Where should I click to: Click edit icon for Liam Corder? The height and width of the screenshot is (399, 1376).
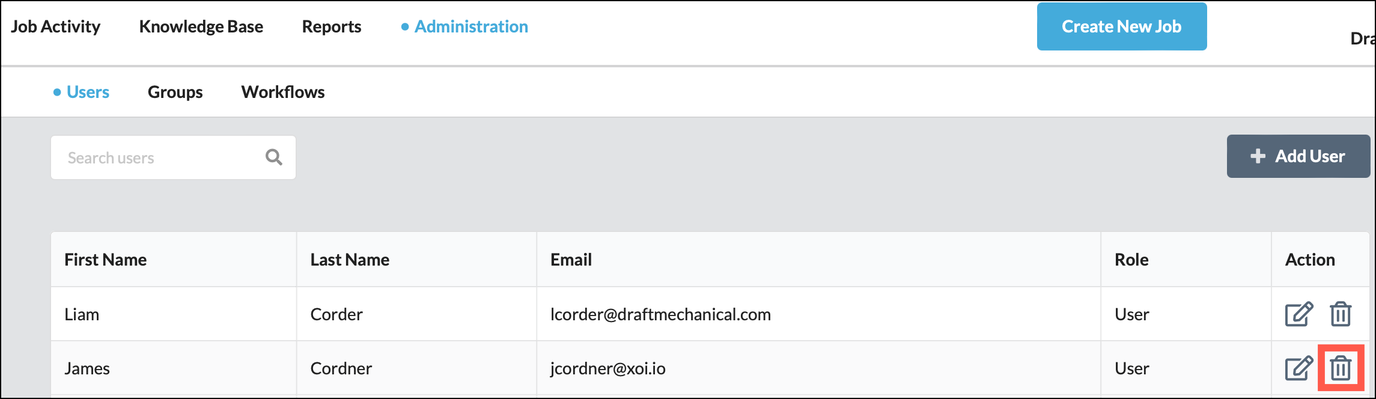tap(1298, 314)
